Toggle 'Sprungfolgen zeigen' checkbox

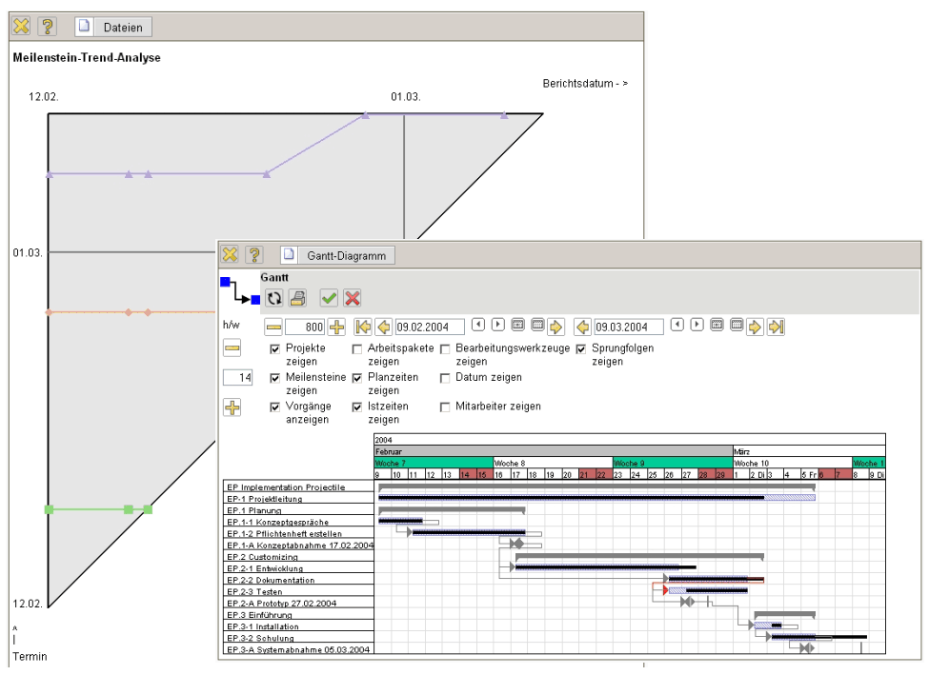(x=581, y=349)
